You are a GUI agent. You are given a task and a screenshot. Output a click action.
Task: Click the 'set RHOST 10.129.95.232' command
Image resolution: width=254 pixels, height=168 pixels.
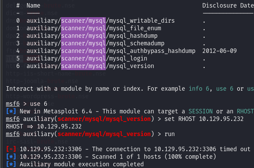(x=204, y=119)
